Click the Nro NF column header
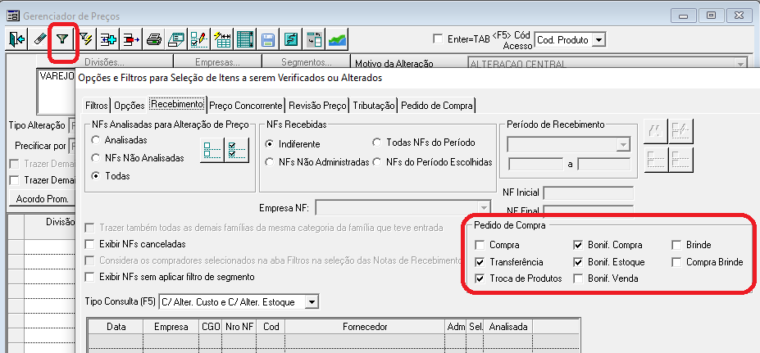 [x=239, y=327]
